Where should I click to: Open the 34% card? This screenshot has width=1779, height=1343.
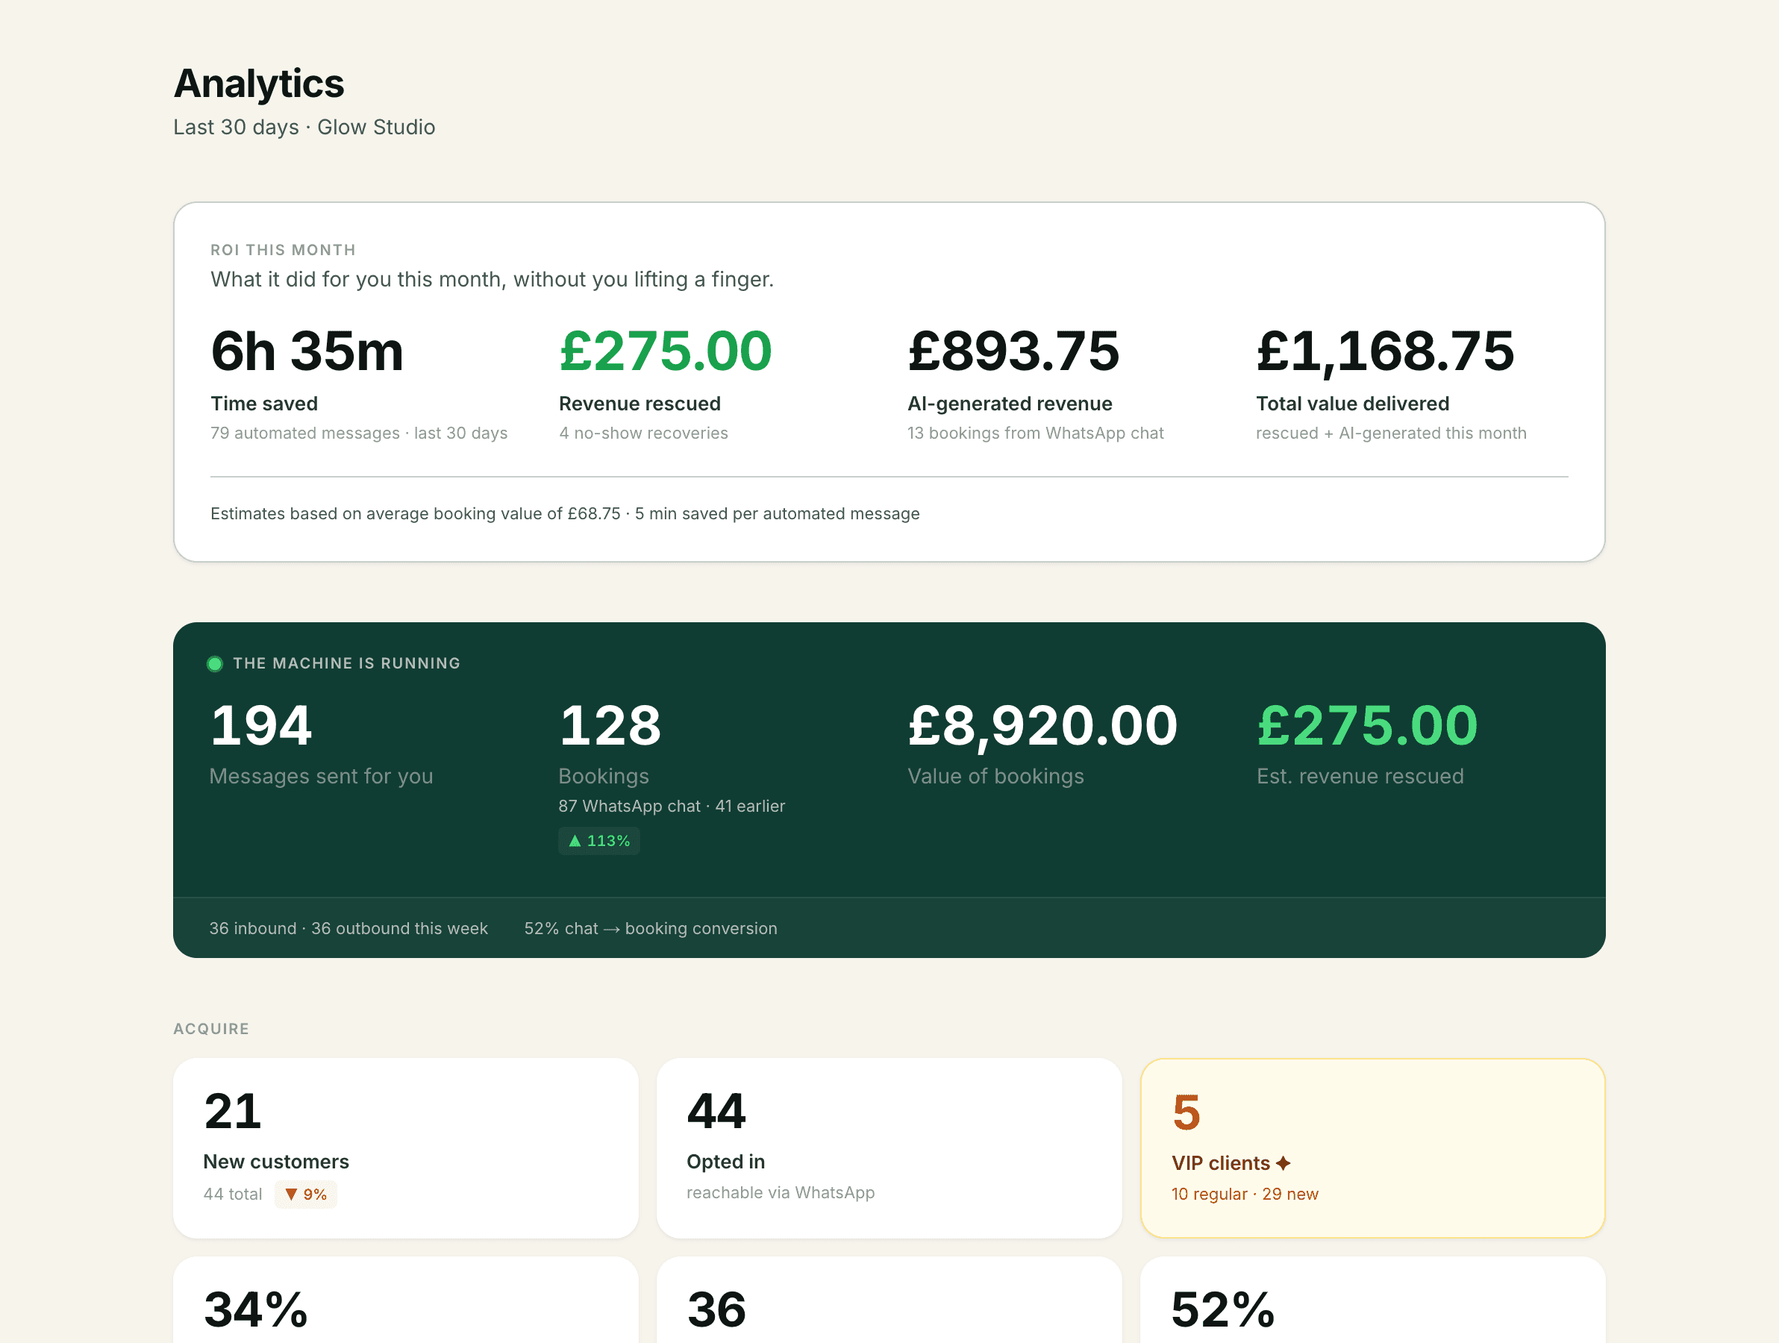coord(405,1300)
